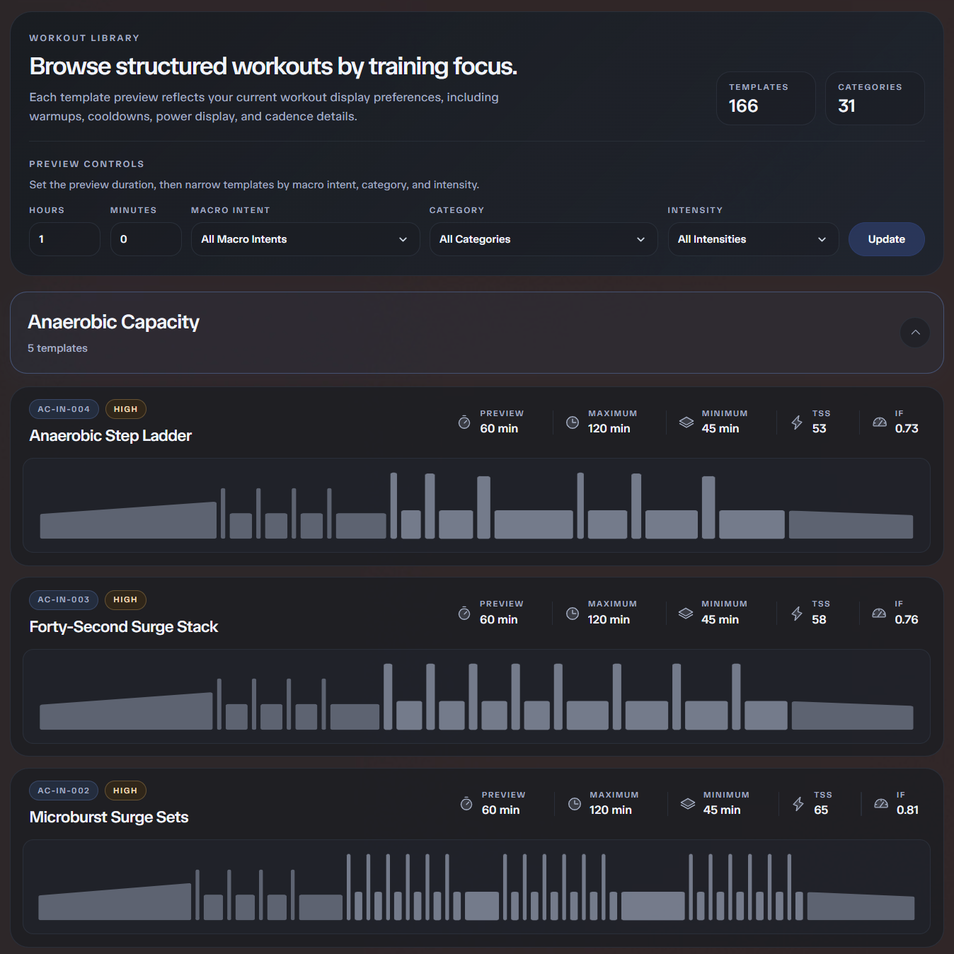This screenshot has width=954, height=954.
Task: Click the TSS value 53
Action: [x=820, y=429]
